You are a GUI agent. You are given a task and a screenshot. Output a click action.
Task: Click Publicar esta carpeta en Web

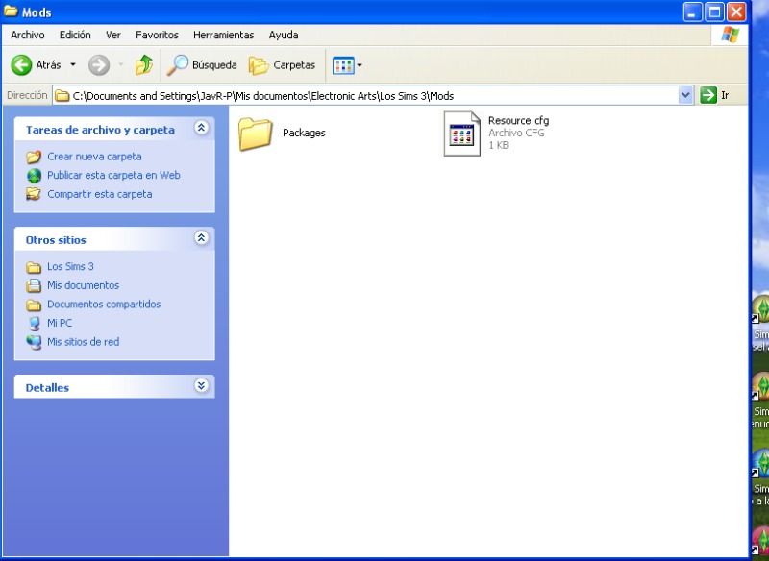[x=112, y=175]
